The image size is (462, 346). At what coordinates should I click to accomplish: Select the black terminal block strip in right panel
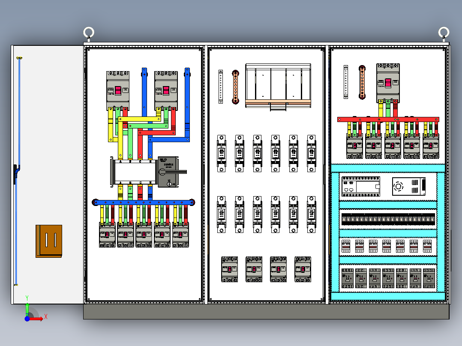click(388, 219)
